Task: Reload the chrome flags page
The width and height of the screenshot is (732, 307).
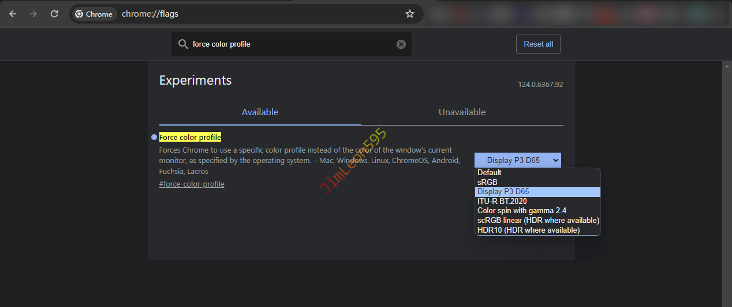Action: tap(54, 14)
